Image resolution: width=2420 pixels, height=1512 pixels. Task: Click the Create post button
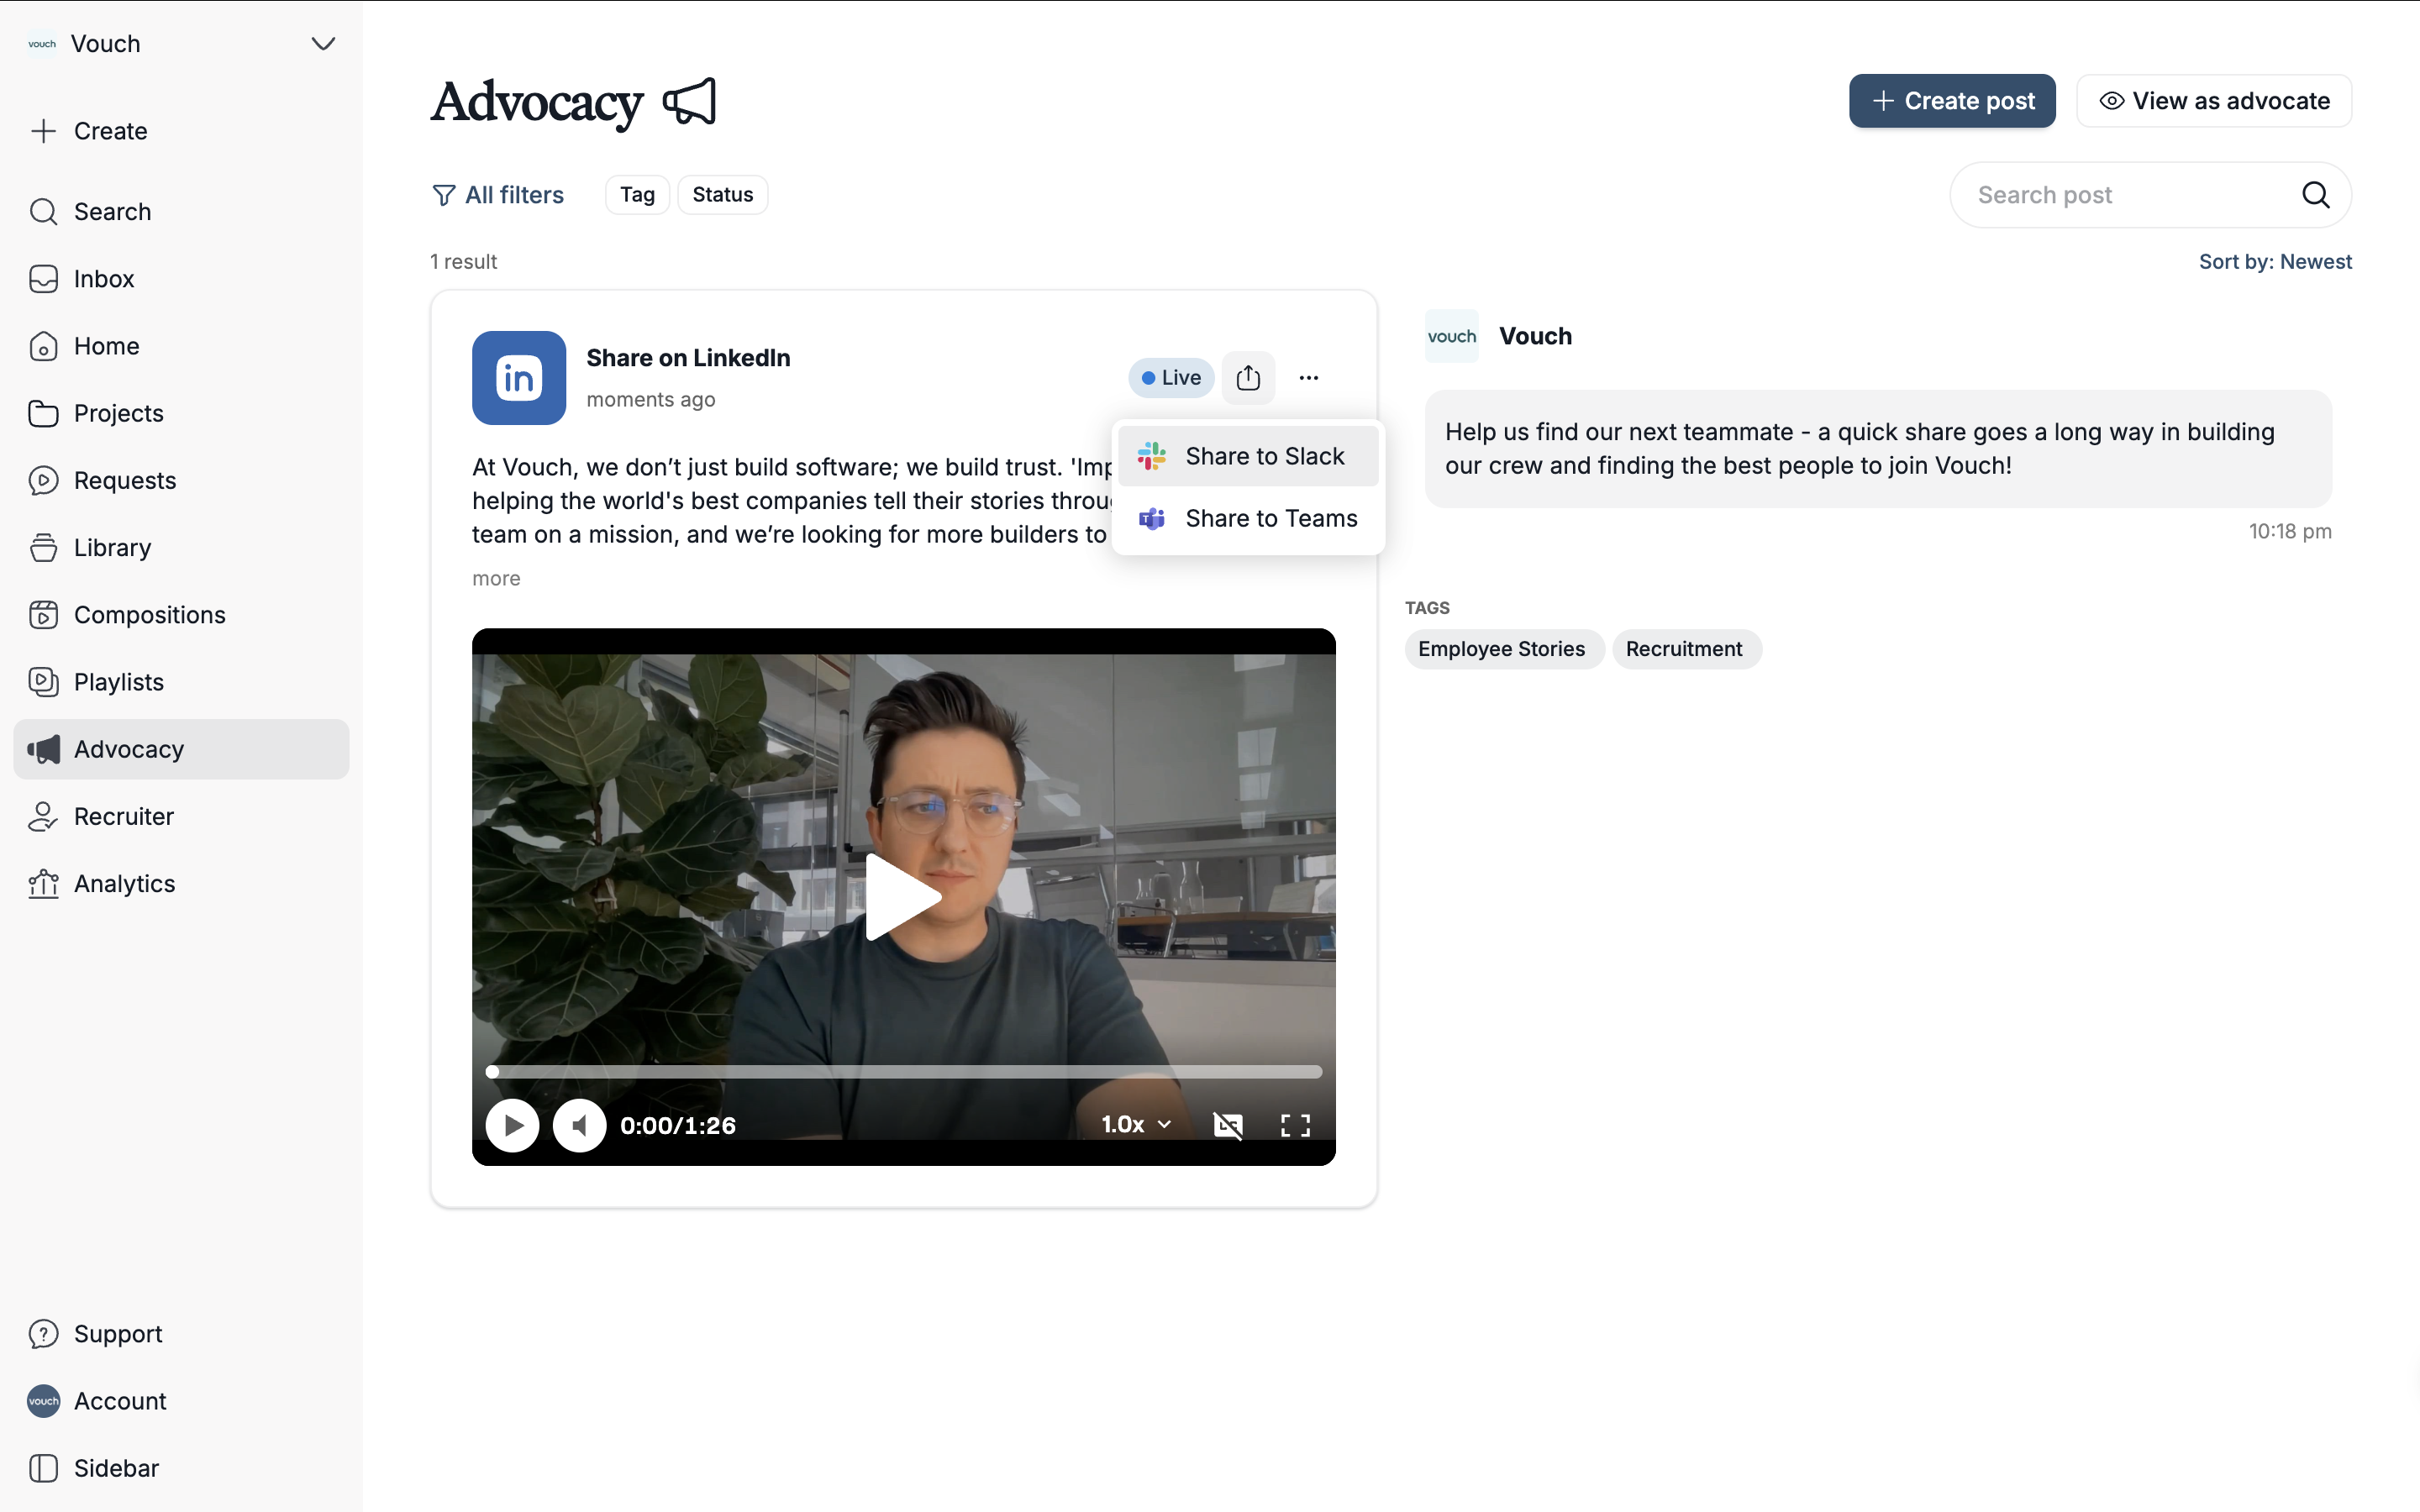click(1951, 101)
